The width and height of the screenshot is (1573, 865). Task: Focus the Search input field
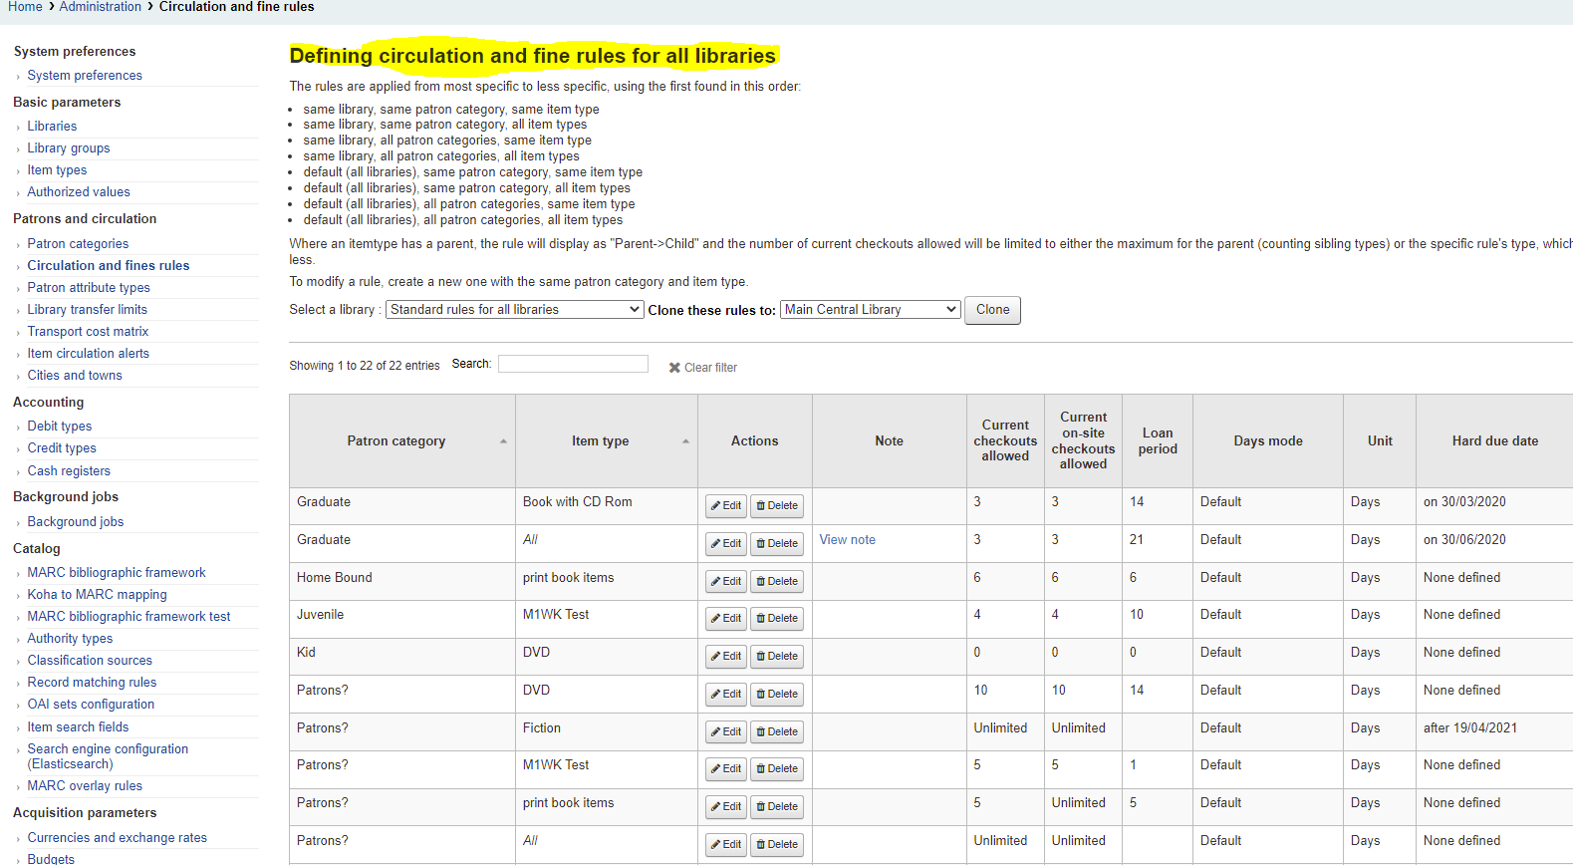click(x=573, y=365)
